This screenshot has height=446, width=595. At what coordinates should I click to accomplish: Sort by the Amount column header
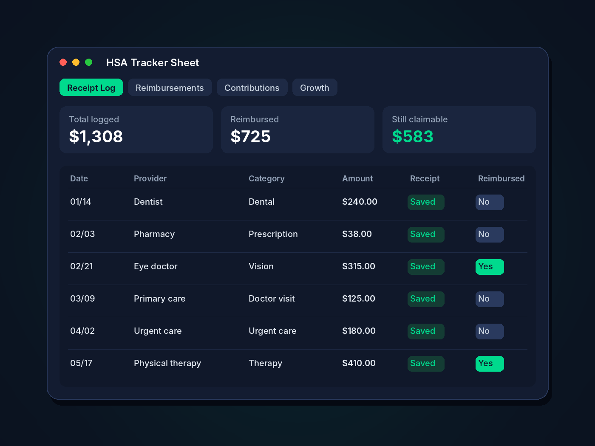pyautogui.click(x=357, y=178)
